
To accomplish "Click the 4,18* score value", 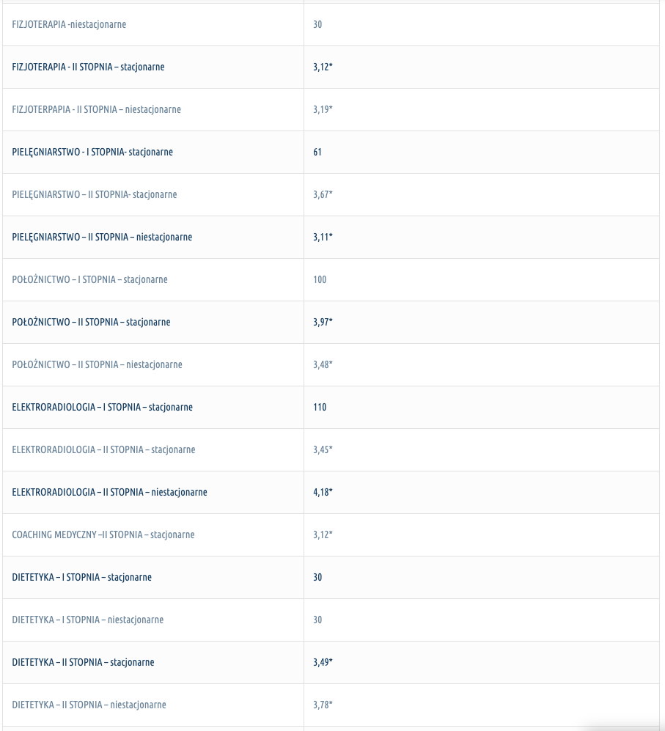I will pyautogui.click(x=323, y=492).
